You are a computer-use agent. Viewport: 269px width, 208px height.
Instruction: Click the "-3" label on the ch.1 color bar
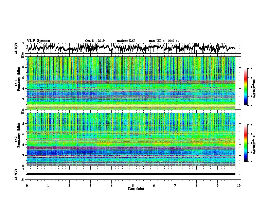251,68
